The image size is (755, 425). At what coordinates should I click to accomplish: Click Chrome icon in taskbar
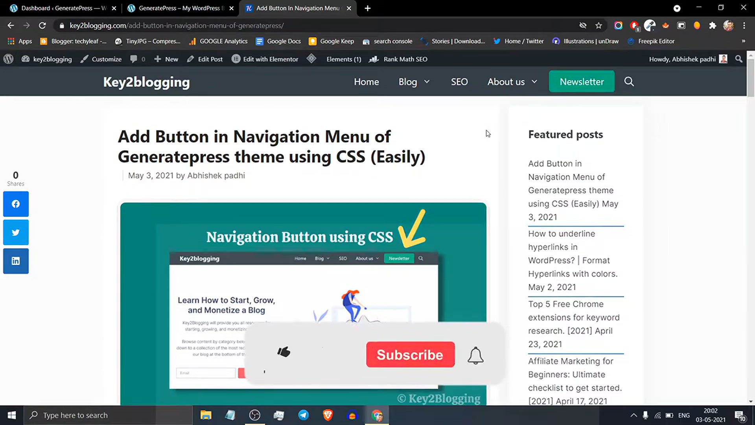point(377,415)
